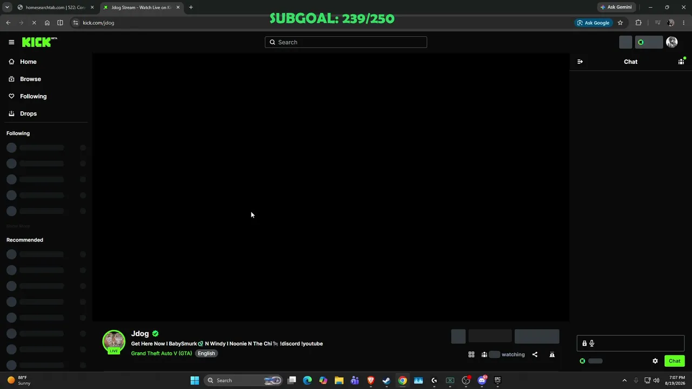Click the address bar URL kick.com/jdog
Image resolution: width=692 pixels, height=389 pixels.
coord(98,23)
